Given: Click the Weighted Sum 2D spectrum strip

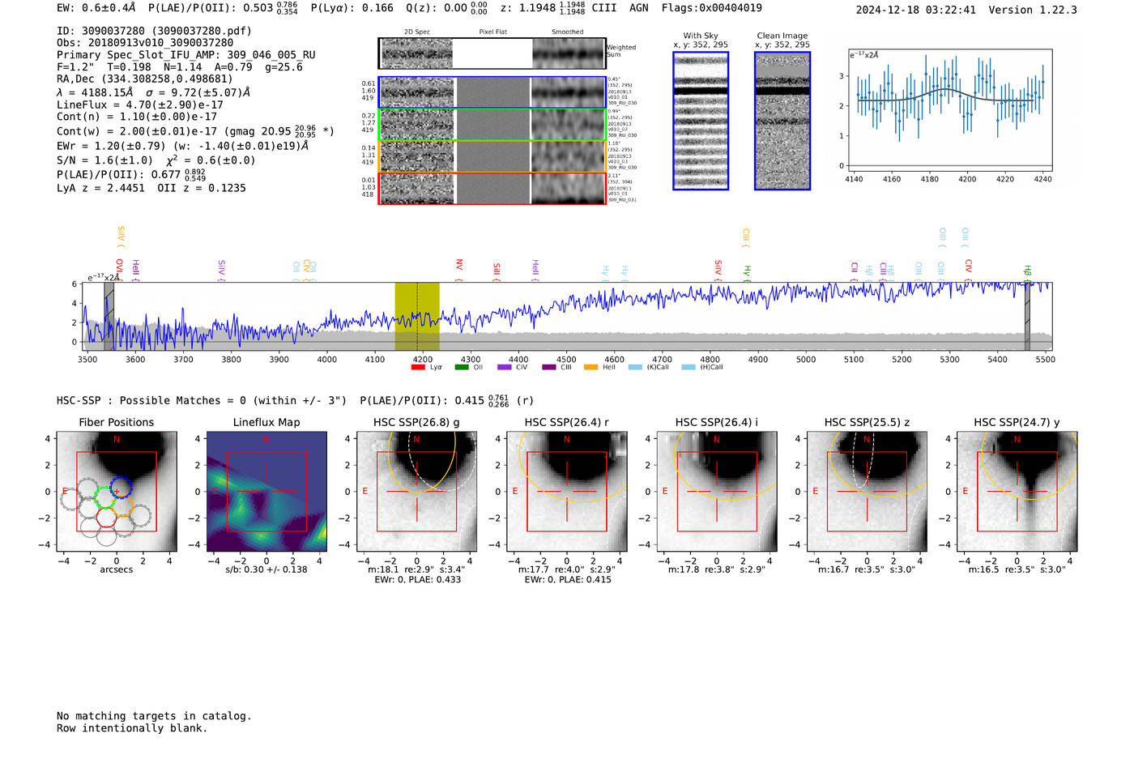Looking at the screenshot, I should pyautogui.click(x=492, y=53).
